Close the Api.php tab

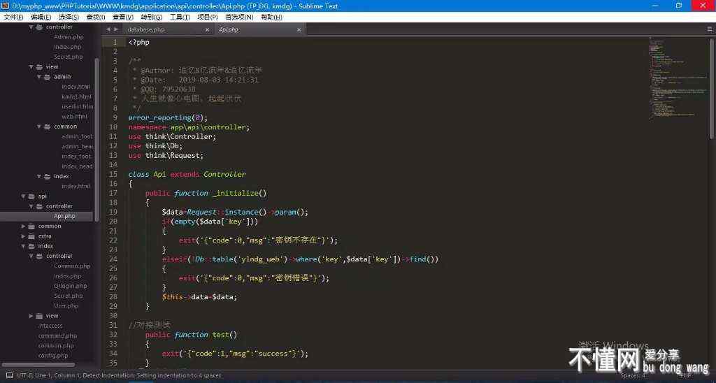pyautogui.click(x=299, y=29)
